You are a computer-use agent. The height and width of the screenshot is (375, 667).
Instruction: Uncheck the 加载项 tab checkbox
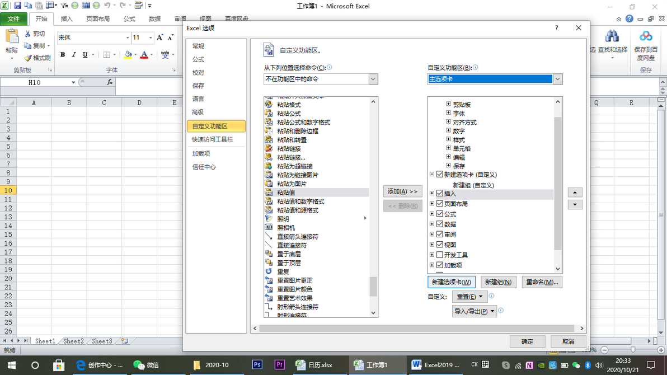pos(440,265)
